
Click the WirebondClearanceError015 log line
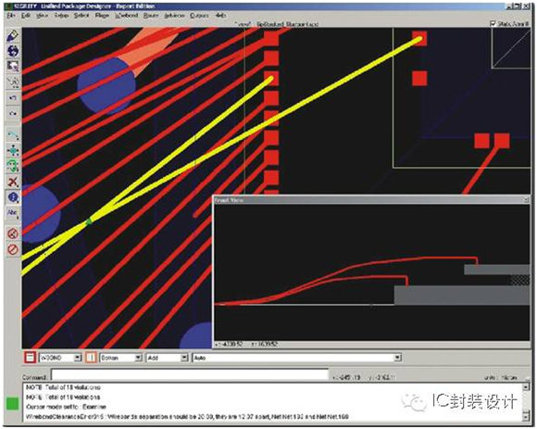(187, 417)
